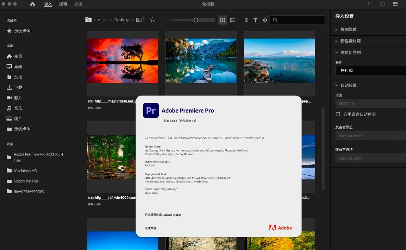Screen dimensions: 406x250
Task: Expand the 复制媒体 section
Action: pyautogui.click(x=336, y=29)
